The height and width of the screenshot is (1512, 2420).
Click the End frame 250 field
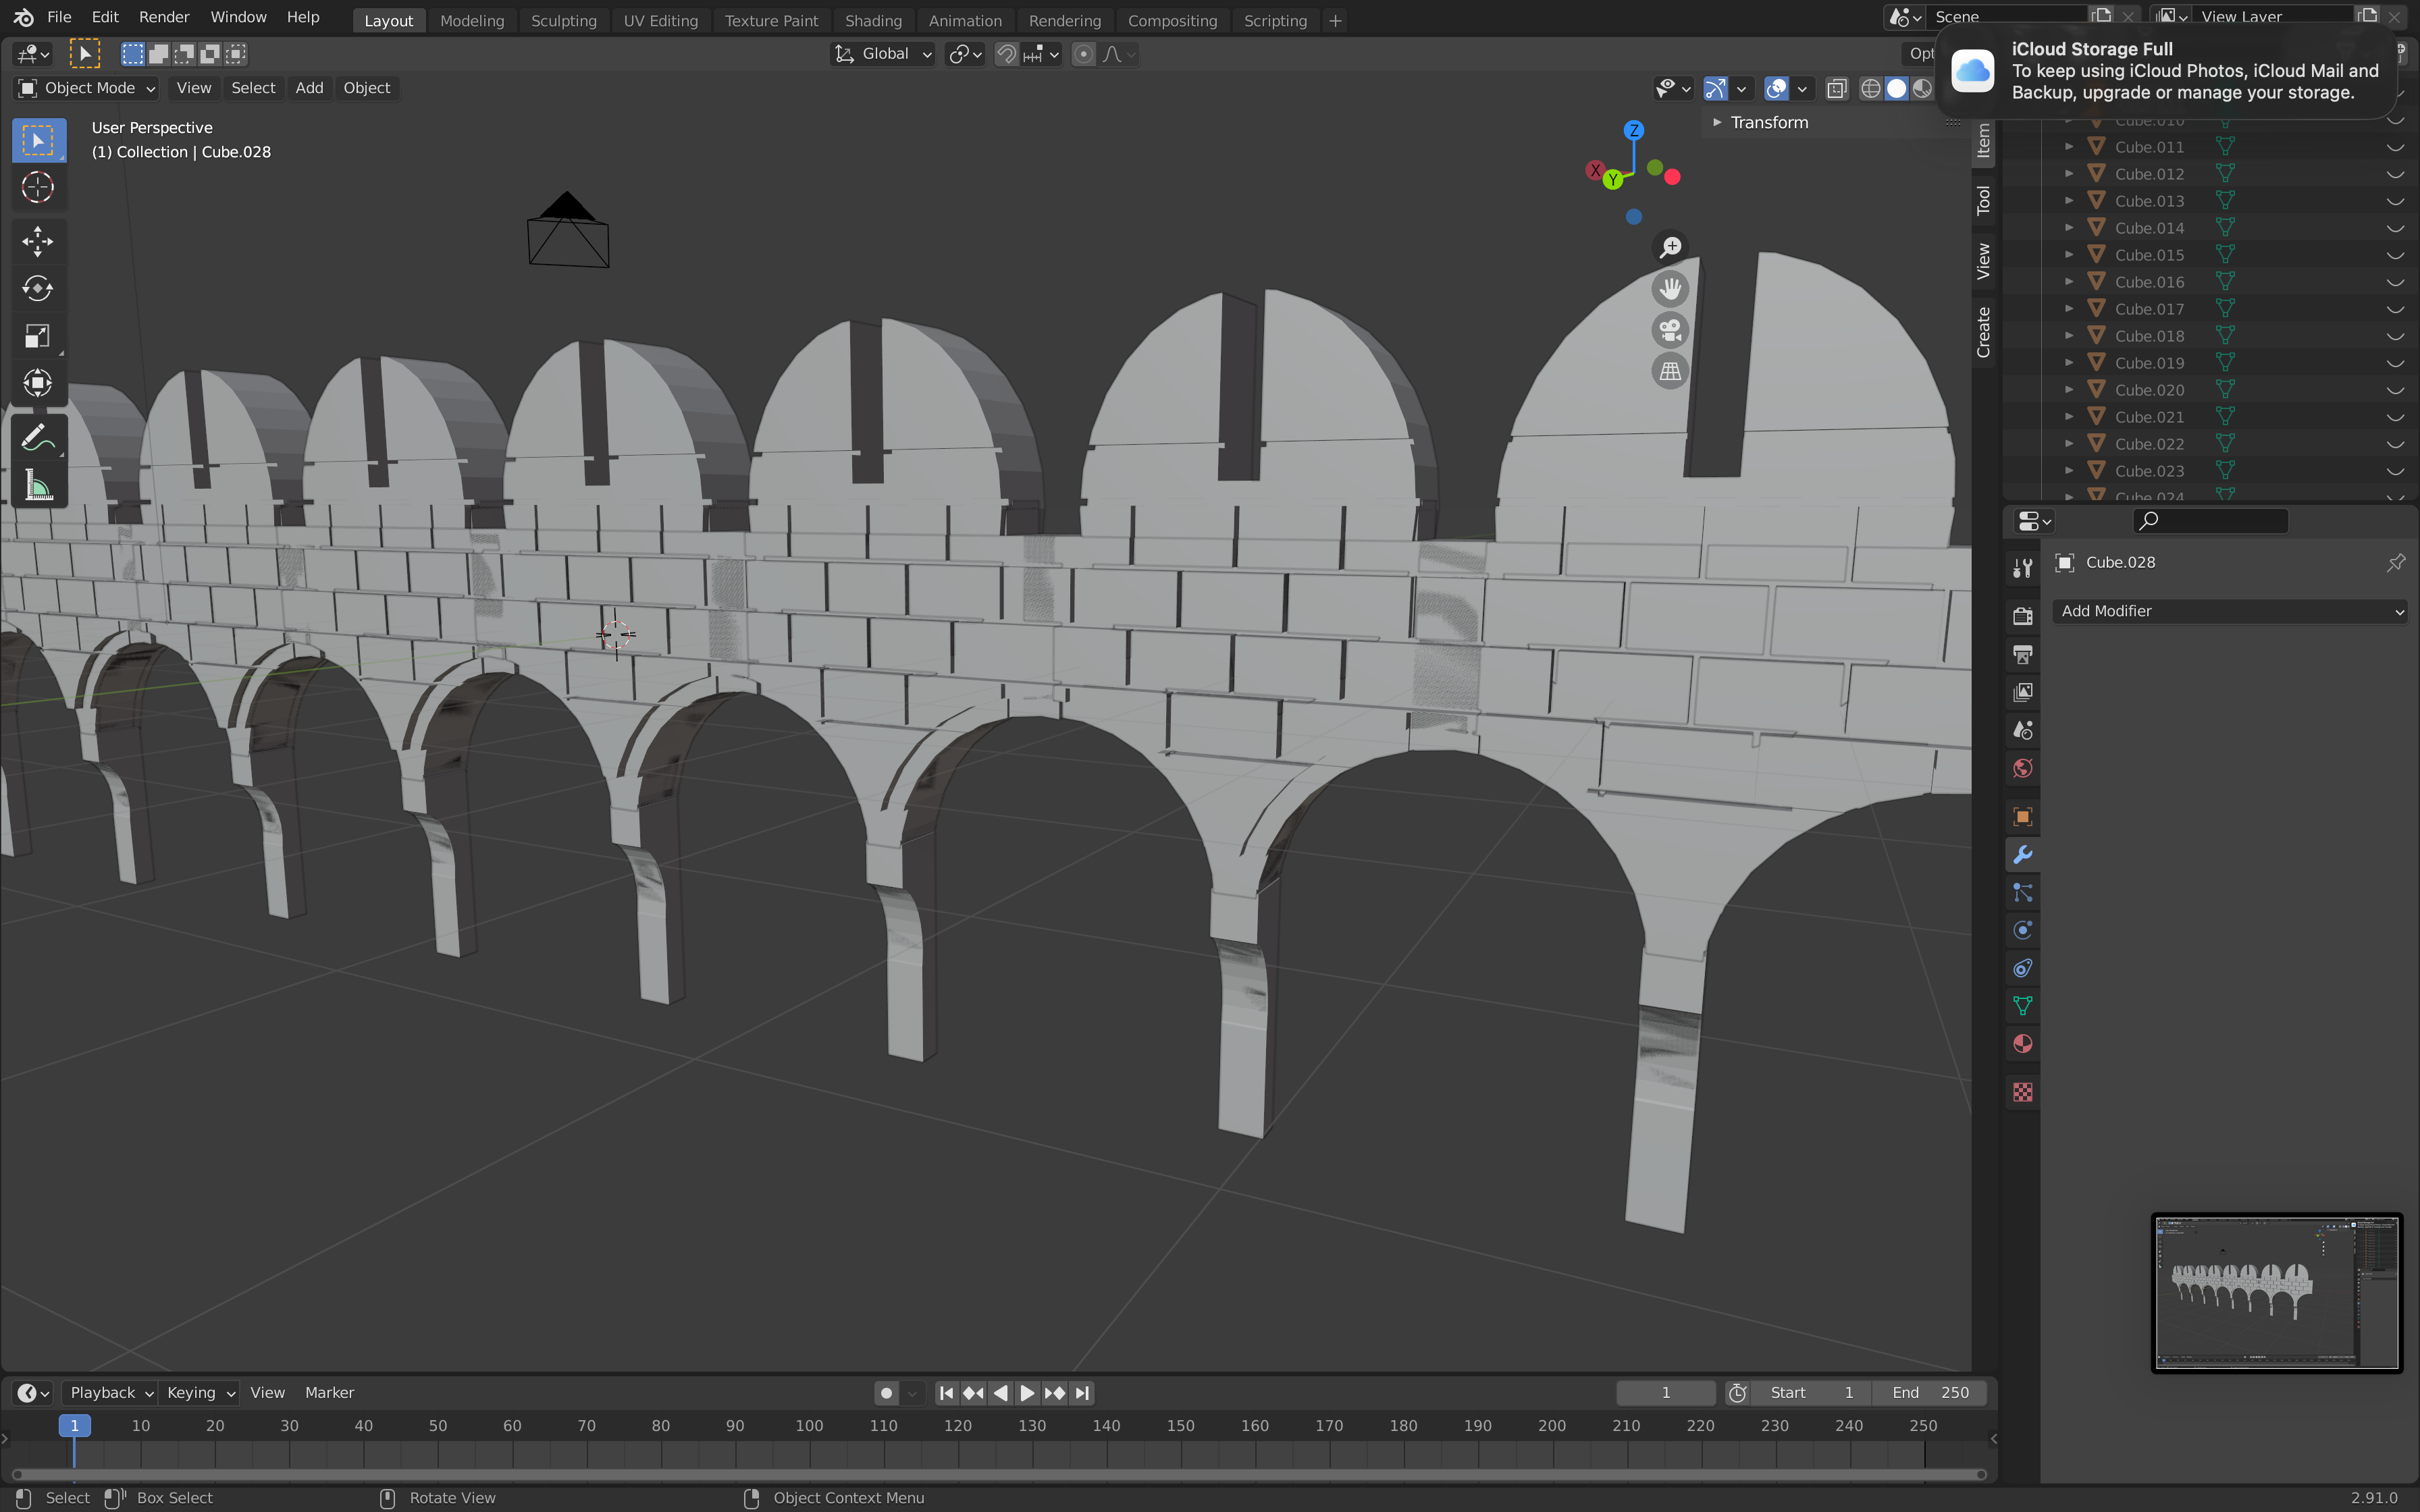pos(1930,1393)
